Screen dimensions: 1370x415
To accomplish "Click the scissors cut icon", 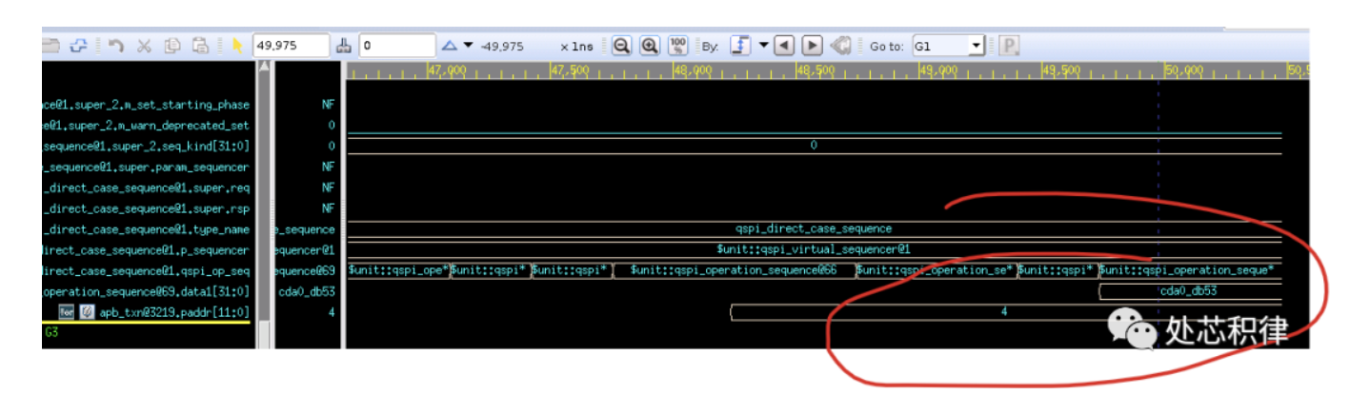I will 144,45.
